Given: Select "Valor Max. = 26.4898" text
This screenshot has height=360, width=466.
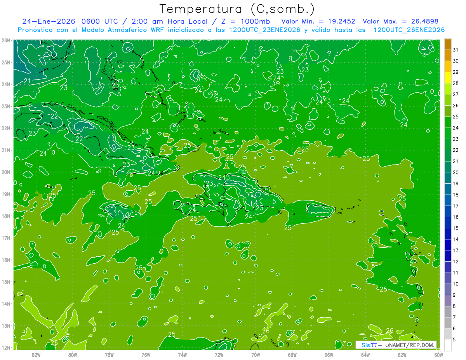Looking at the screenshot, I should coord(400,21).
